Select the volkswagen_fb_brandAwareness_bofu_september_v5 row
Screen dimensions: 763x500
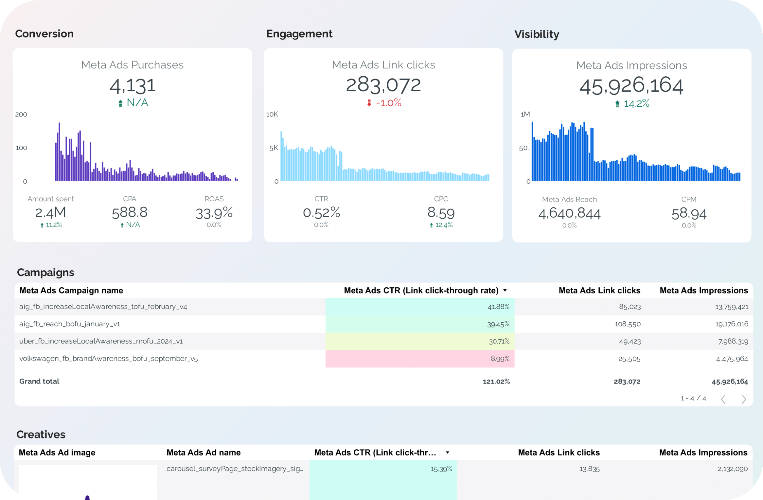[384, 359]
